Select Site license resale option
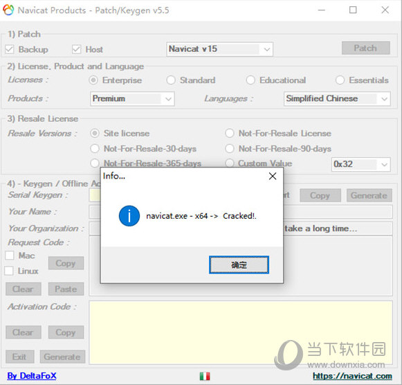The height and width of the screenshot is (385, 402). (x=95, y=134)
